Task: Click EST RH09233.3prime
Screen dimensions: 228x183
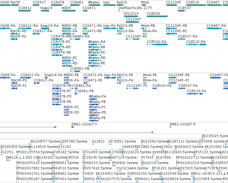Action: click(x=96, y=163)
